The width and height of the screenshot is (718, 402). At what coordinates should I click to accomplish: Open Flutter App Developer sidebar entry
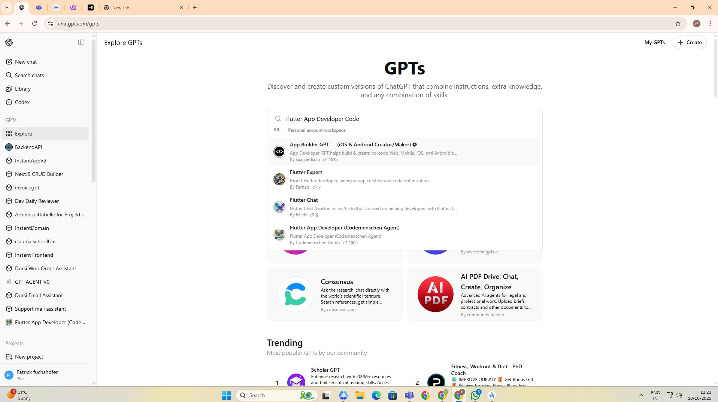[x=45, y=322]
